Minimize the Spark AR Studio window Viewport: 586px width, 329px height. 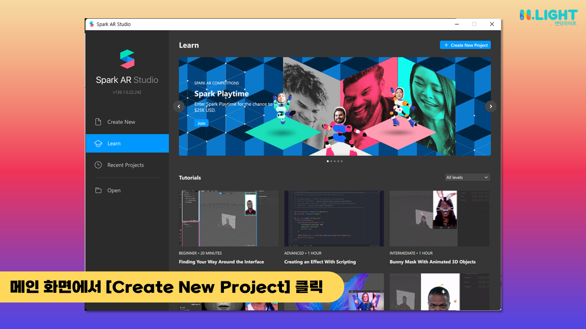coord(457,24)
